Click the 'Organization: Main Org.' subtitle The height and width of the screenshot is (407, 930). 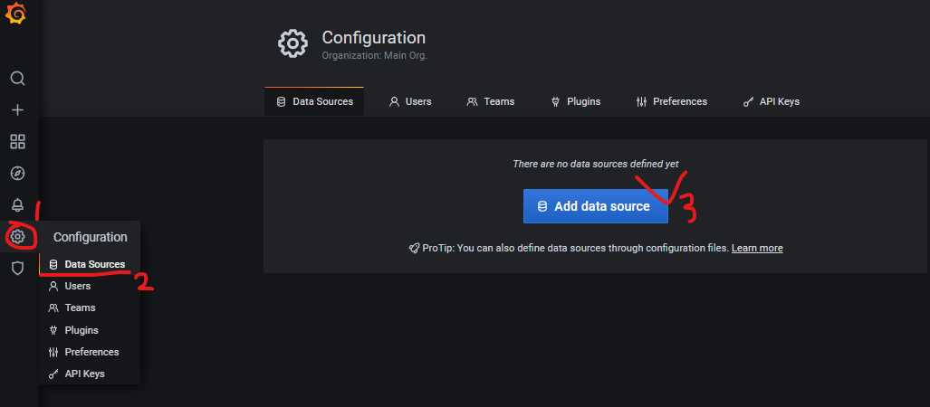pyautogui.click(x=374, y=56)
